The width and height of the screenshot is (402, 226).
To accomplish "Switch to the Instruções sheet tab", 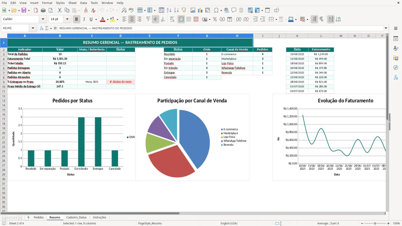I will [x=99, y=218].
